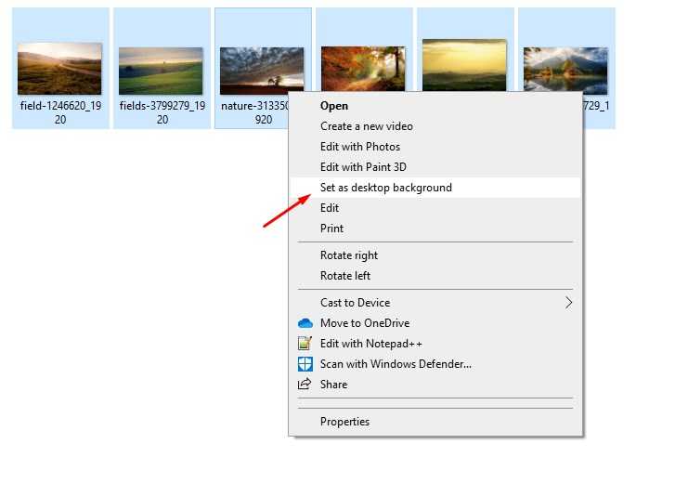Click the Notepad++ icon in menu

305,344
